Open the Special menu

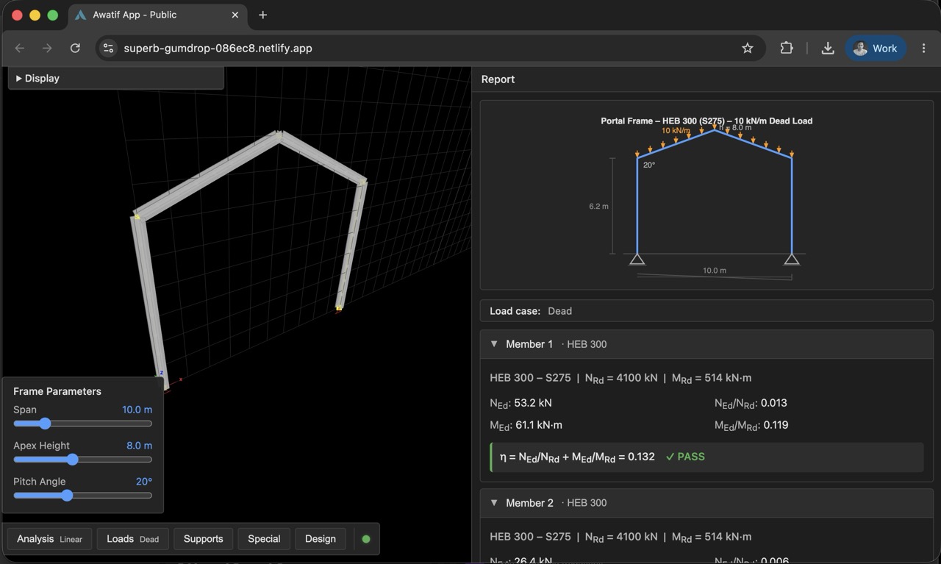coord(264,539)
